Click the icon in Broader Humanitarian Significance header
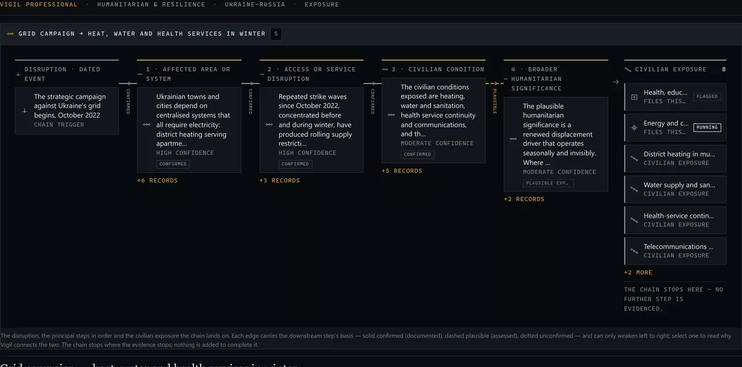The width and height of the screenshot is (742, 367). [x=507, y=79]
